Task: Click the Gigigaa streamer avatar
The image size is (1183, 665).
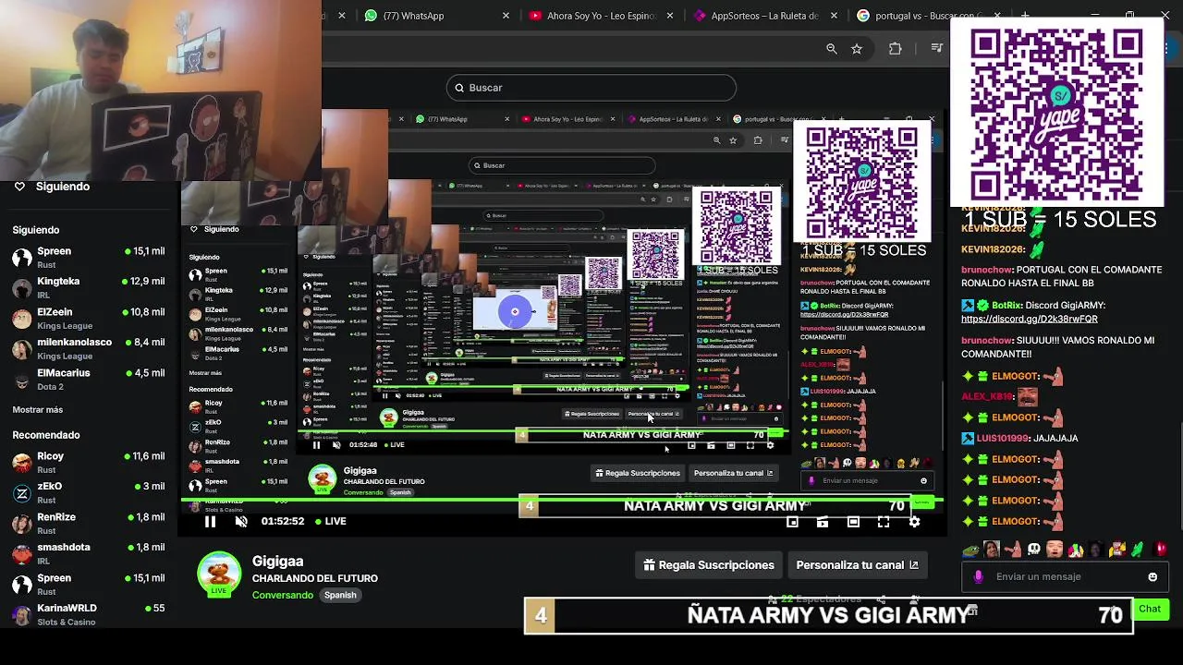Action: pos(219,574)
